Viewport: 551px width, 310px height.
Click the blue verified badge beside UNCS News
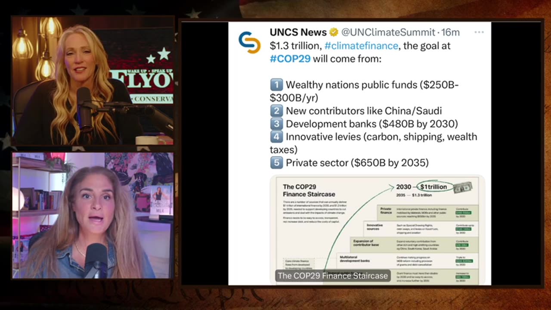334,32
